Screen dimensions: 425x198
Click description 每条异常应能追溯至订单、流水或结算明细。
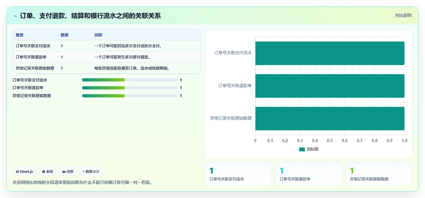tap(132, 68)
